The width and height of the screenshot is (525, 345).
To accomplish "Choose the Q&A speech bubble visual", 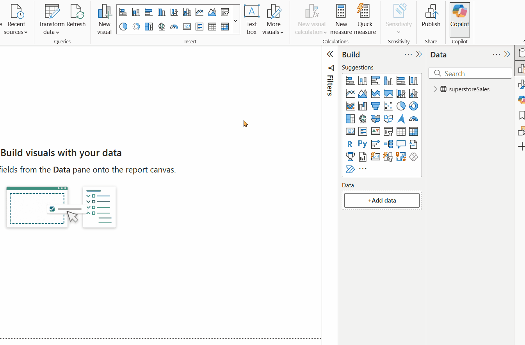I will point(401,144).
